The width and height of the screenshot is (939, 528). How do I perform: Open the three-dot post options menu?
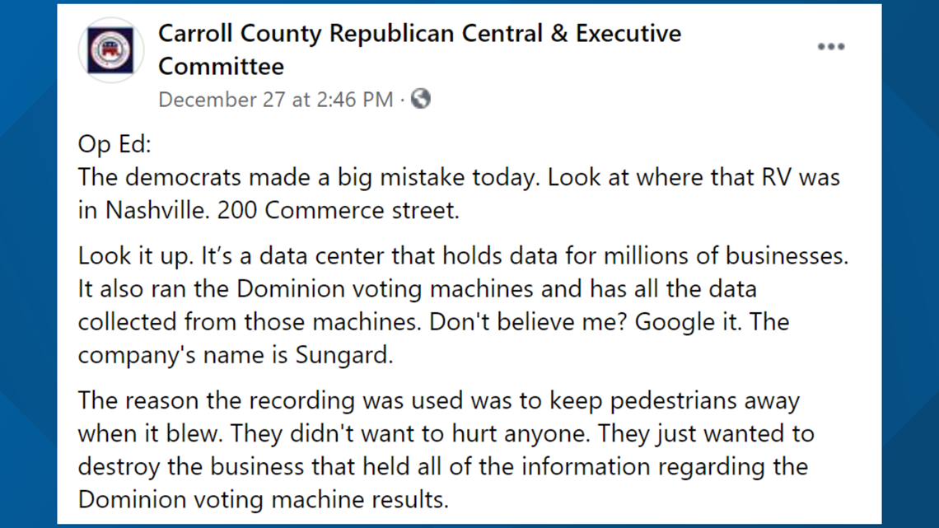click(830, 47)
